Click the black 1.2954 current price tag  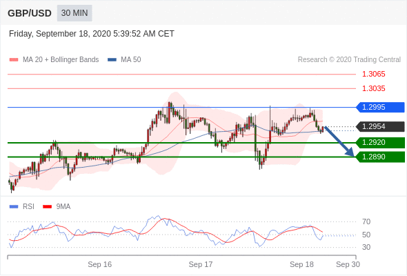coord(380,127)
